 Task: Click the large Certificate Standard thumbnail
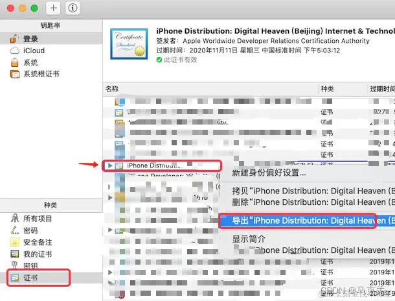click(x=129, y=44)
